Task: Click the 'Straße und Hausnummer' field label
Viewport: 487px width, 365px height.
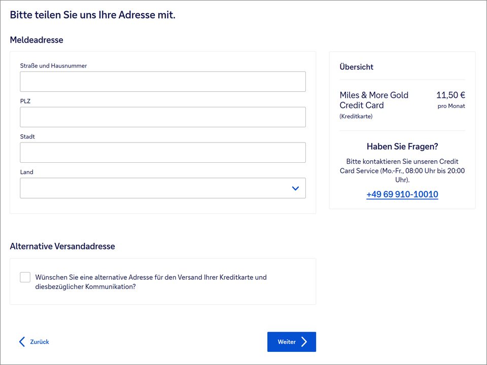Action: [53, 66]
